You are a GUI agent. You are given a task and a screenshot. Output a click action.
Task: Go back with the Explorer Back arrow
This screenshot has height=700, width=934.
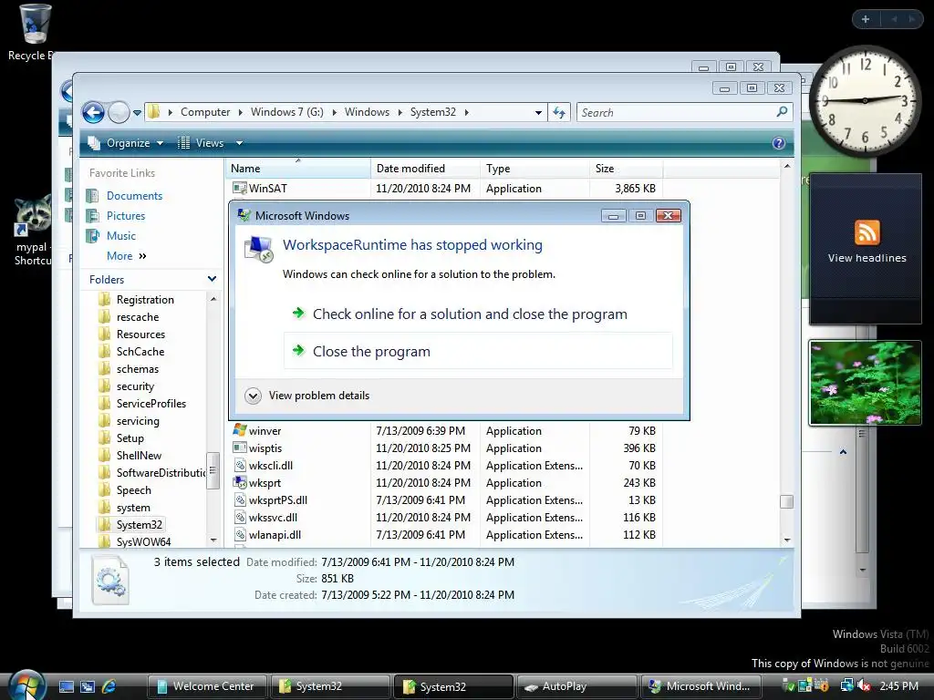tap(93, 112)
